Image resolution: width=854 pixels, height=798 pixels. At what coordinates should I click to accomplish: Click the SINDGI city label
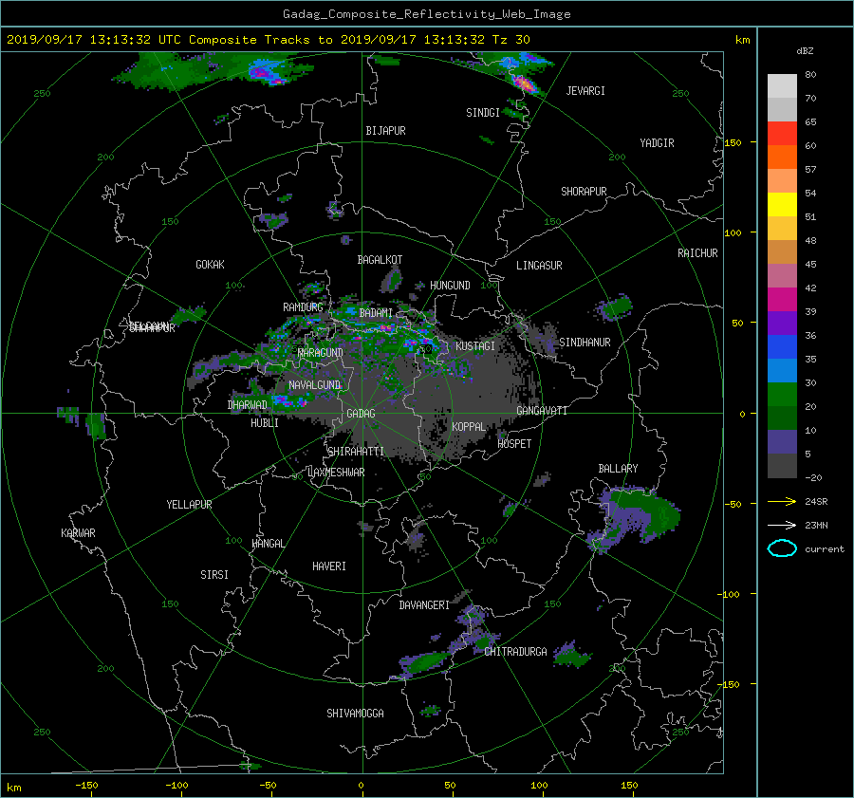click(x=483, y=113)
